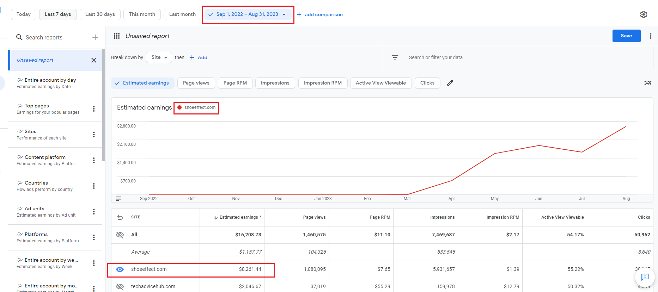
Task: Select Last 30 days date range
Action: 100,14
